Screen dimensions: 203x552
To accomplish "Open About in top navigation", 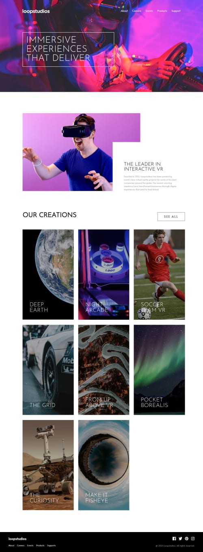I will click(x=124, y=11).
